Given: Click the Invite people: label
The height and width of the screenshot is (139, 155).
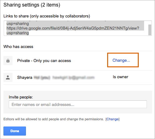Looking at the screenshot, I should coord(21,97).
